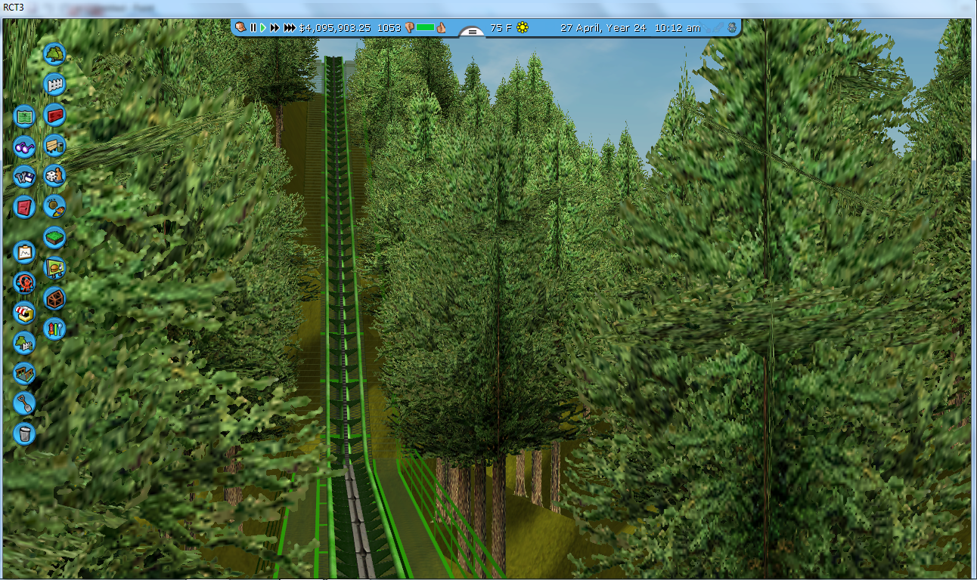Click the date 27 April, Year 24
Image resolution: width=977 pixels, height=580 pixels.
click(x=603, y=28)
